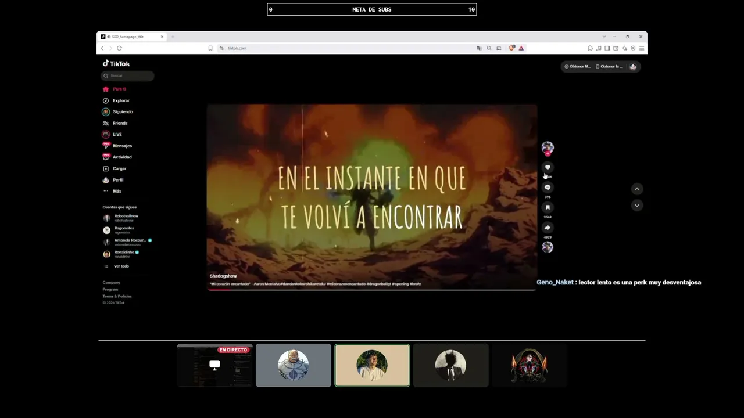744x418 pixels.
Task: Open the Para ti feed
Action: 115,89
